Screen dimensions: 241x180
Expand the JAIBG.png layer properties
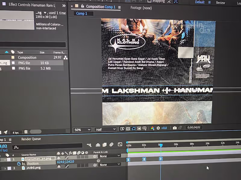[x=5, y=169]
